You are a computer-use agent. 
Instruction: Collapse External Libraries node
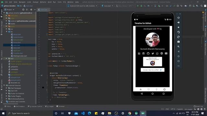pos(4,85)
